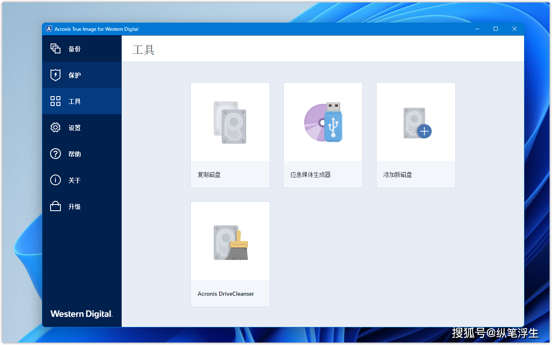552x345 pixels.
Task: Click the Protection (保护) shield icon
Action: (55, 75)
